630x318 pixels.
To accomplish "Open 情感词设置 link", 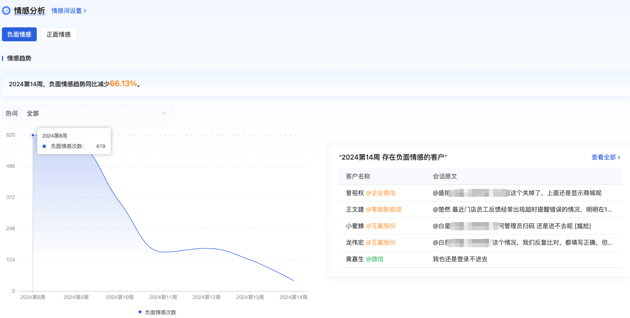I will 69,11.
